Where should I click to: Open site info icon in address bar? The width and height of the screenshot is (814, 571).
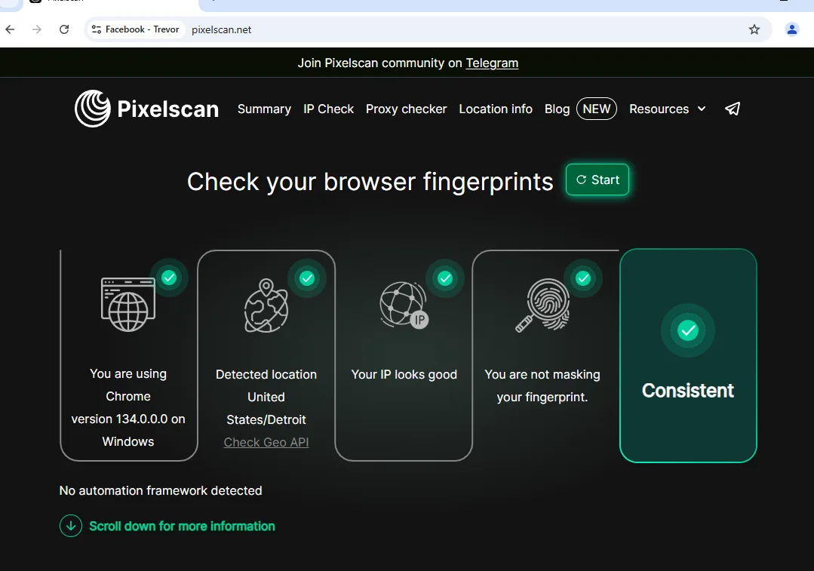[97, 29]
